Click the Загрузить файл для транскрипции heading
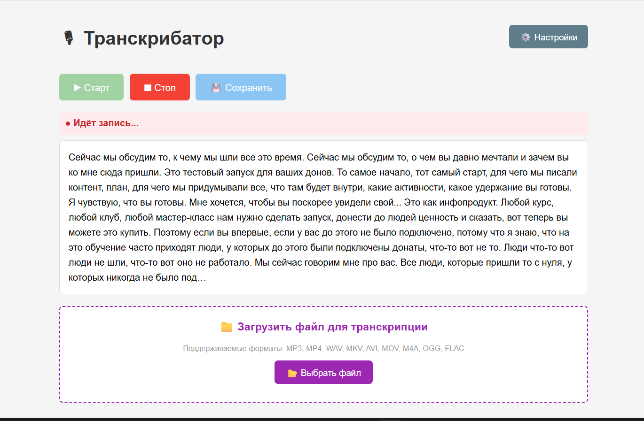This screenshot has height=421, width=644. (332, 327)
